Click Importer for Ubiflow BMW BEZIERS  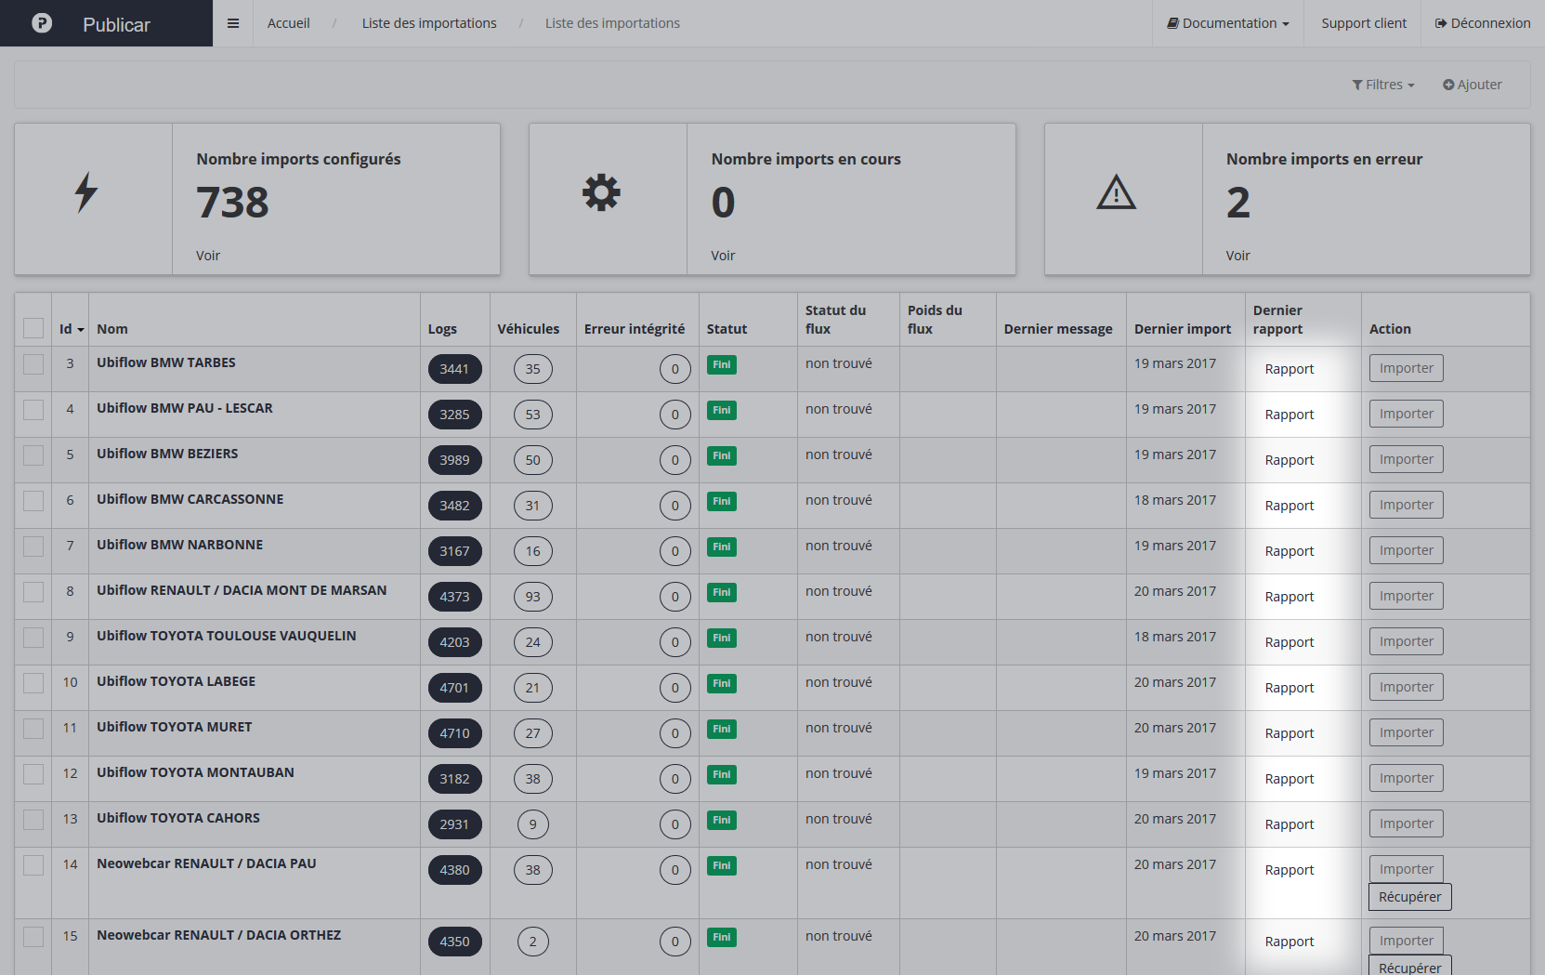pos(1406,459)
